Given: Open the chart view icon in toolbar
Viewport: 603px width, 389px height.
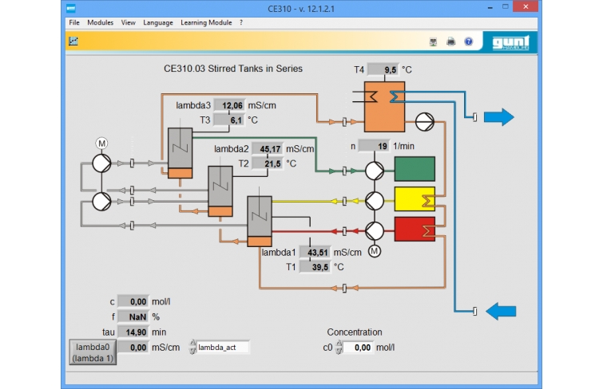Looking at the screenshot, I should click(x=73, y=41).
